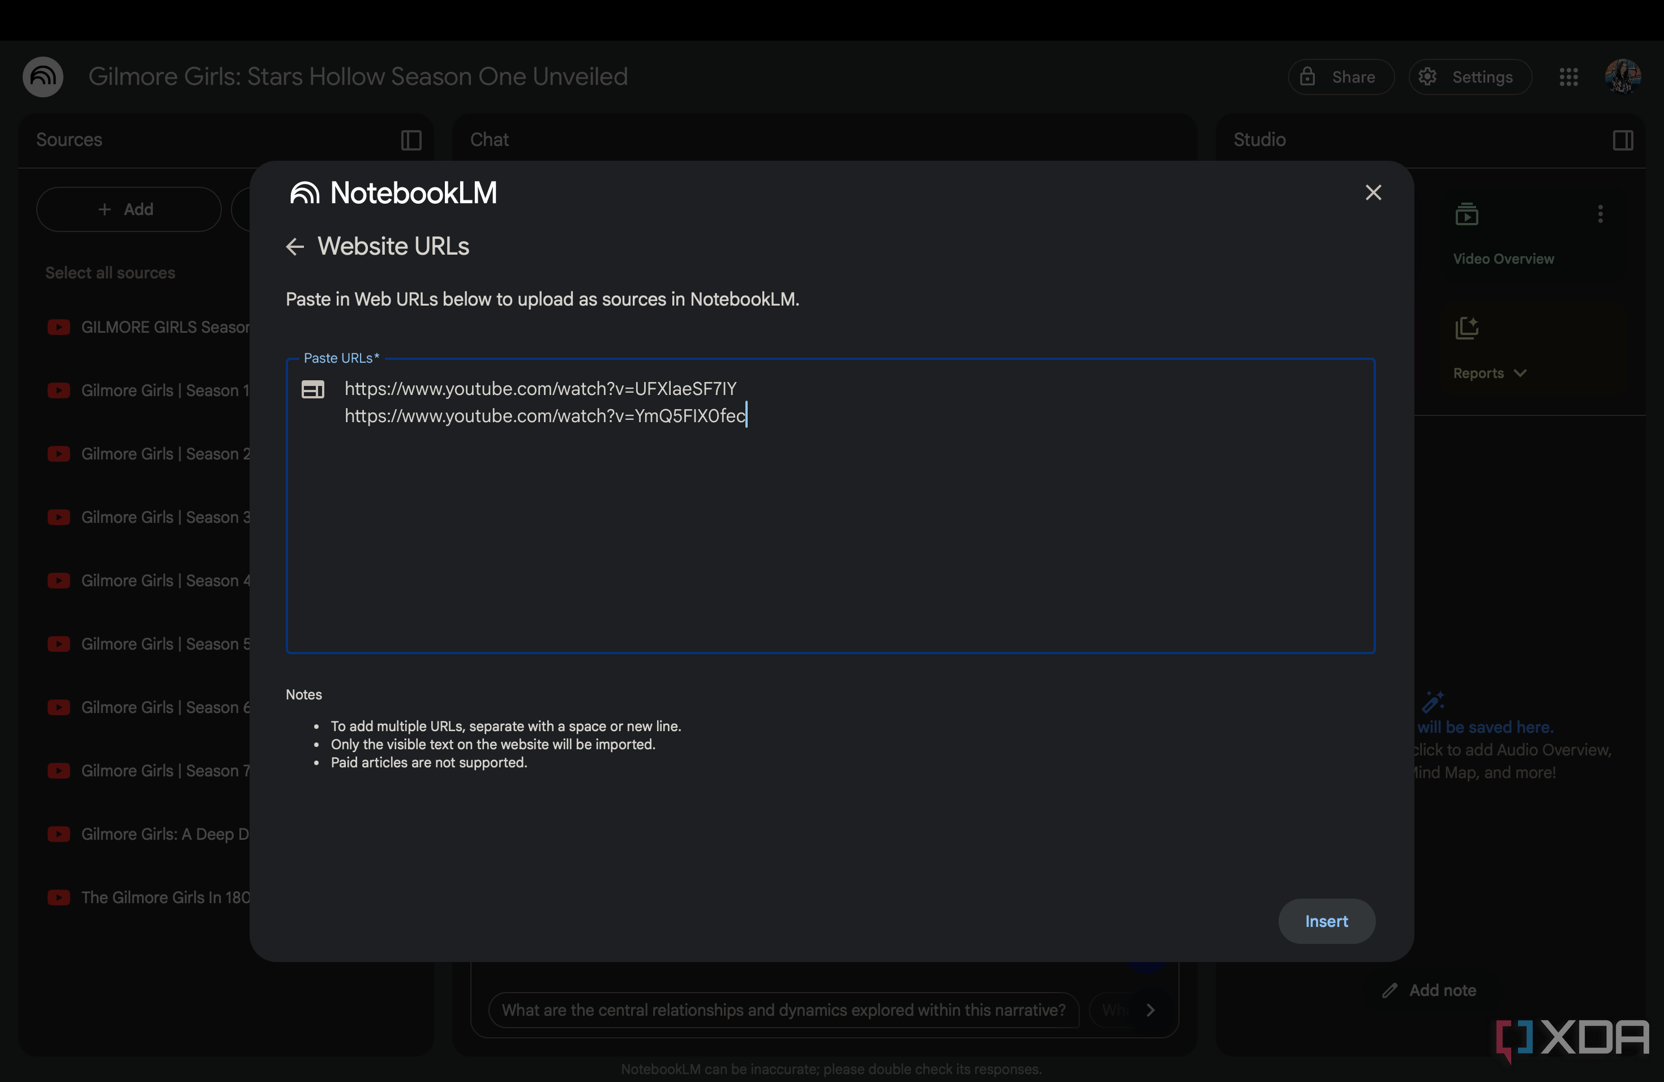Screen dimensions: 1664x1082
Task: Open Settings in the top bar
Action: 1470,77
